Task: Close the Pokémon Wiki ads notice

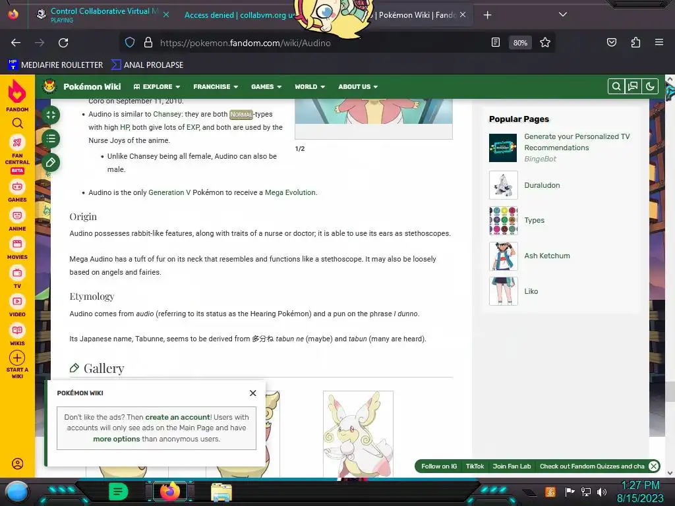Action: click(252, 393)
